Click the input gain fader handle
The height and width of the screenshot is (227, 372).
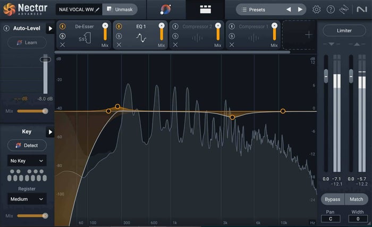[326, 76]
